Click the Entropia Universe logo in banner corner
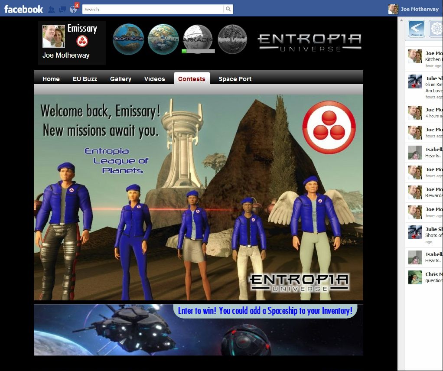This screenshot has width=443, height=371. pos(300,283)
